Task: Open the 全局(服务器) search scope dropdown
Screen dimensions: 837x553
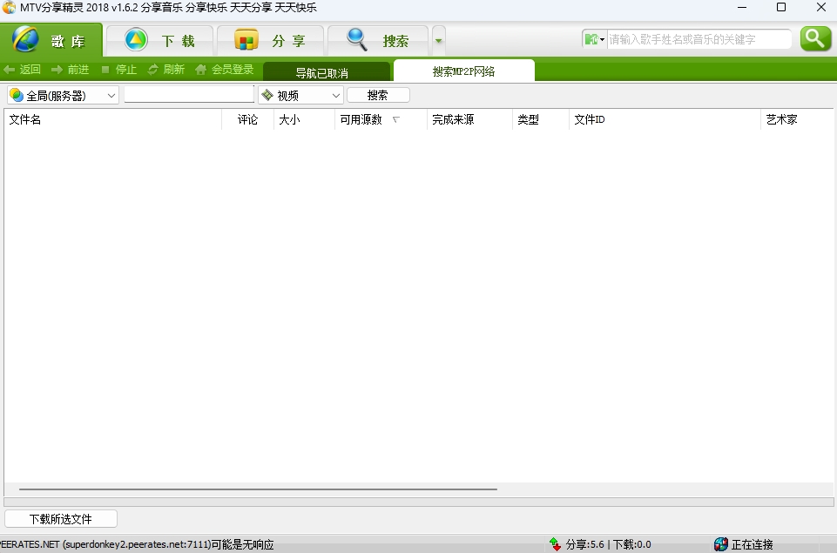Action: [x=63, y=96]
